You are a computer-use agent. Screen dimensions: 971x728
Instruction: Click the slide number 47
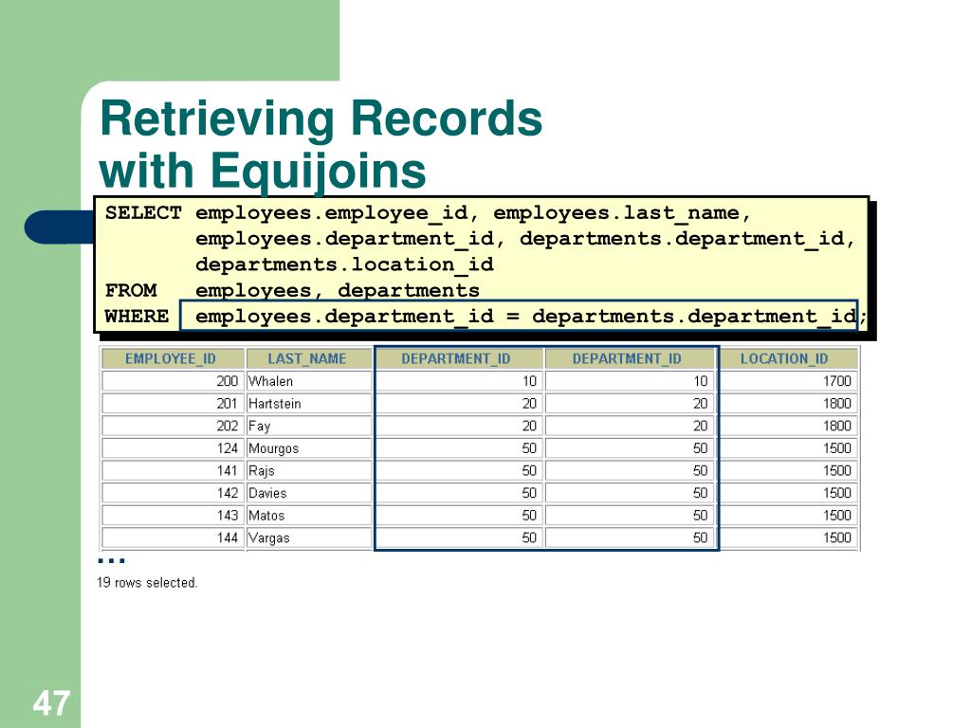point(51,704)
